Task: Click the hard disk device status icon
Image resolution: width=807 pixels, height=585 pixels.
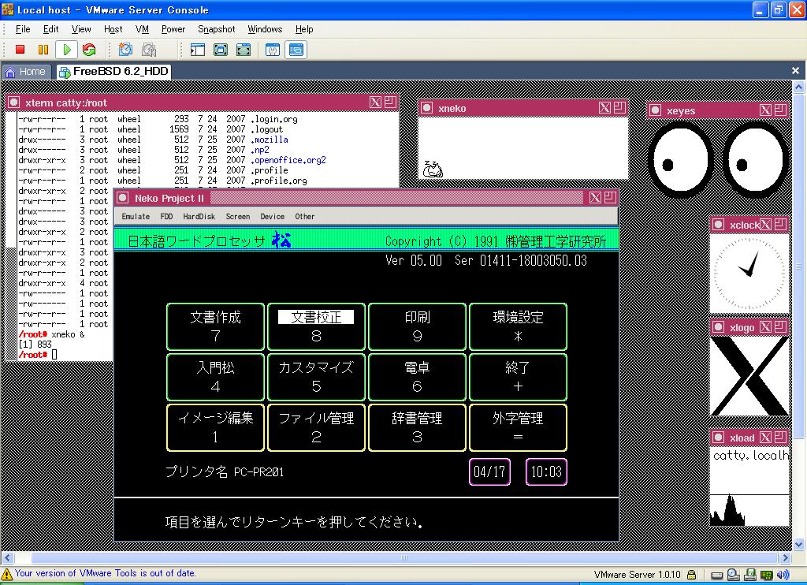Action: pos(717,576)
